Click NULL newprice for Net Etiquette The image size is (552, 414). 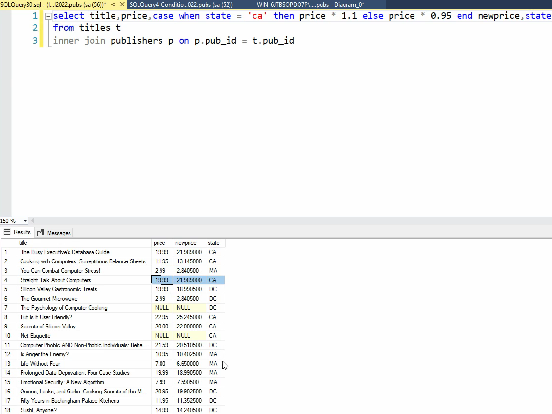coord(189,336)
